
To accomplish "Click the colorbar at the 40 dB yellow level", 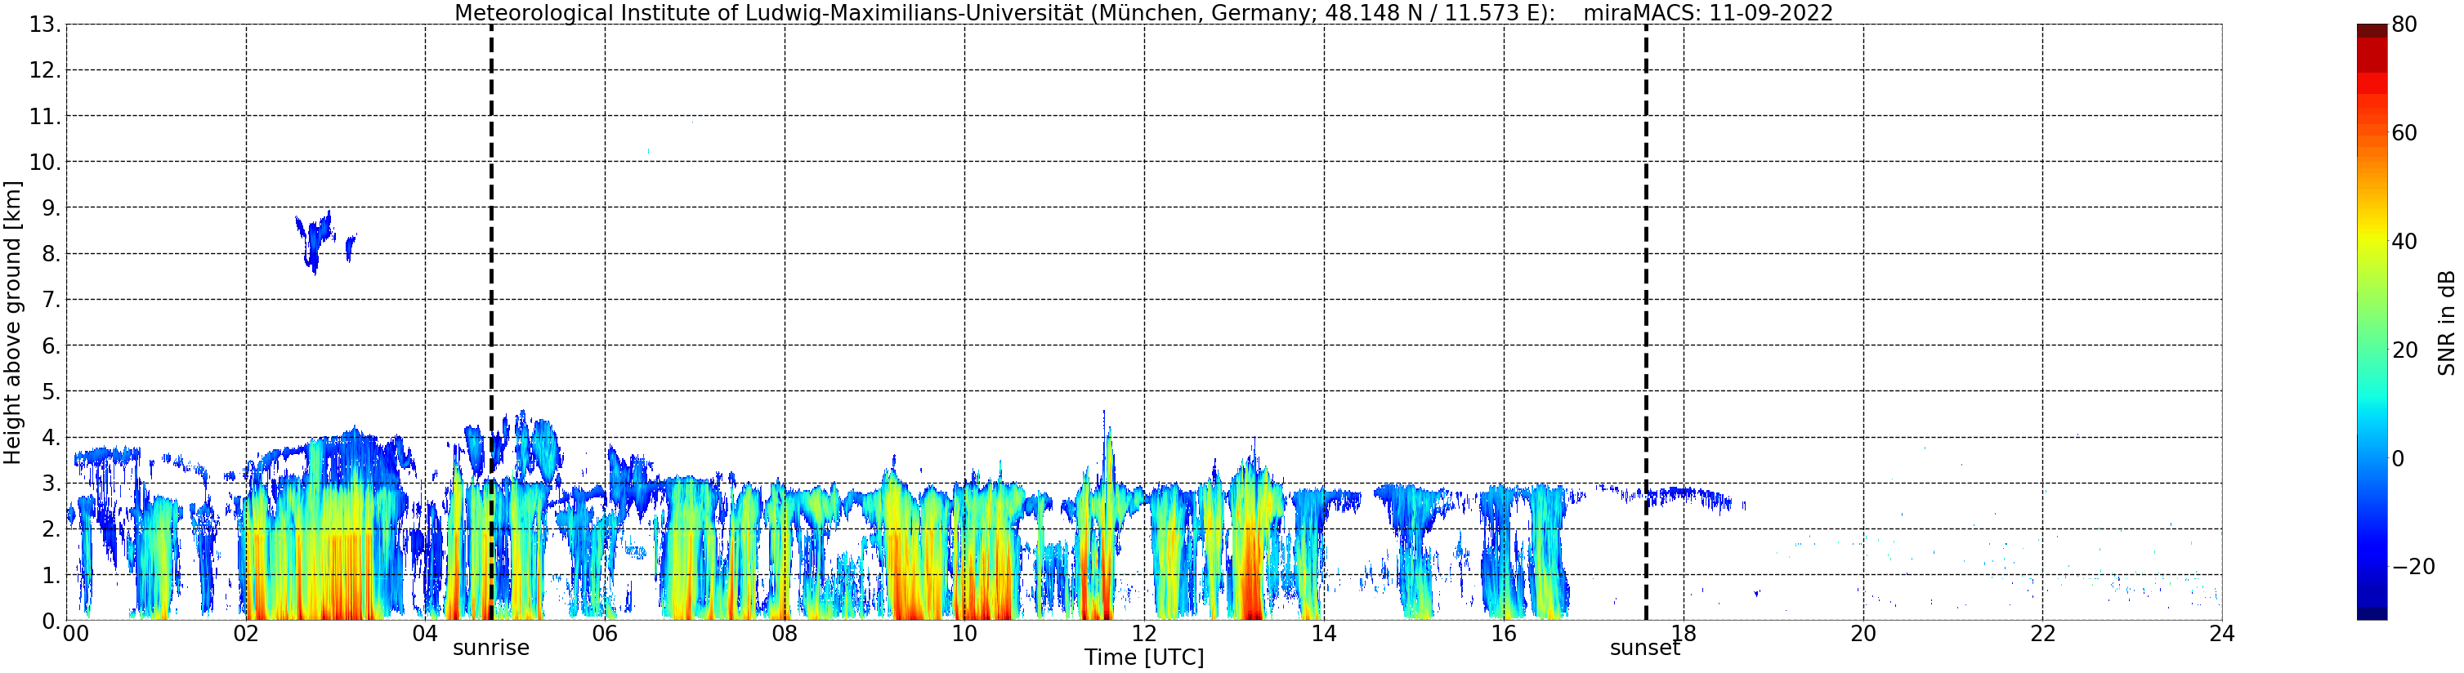I will click(2371, 241).
